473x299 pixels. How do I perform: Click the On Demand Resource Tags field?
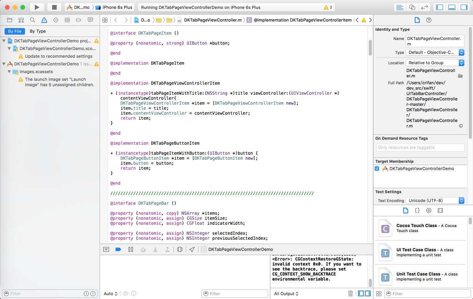pos(420,147)
